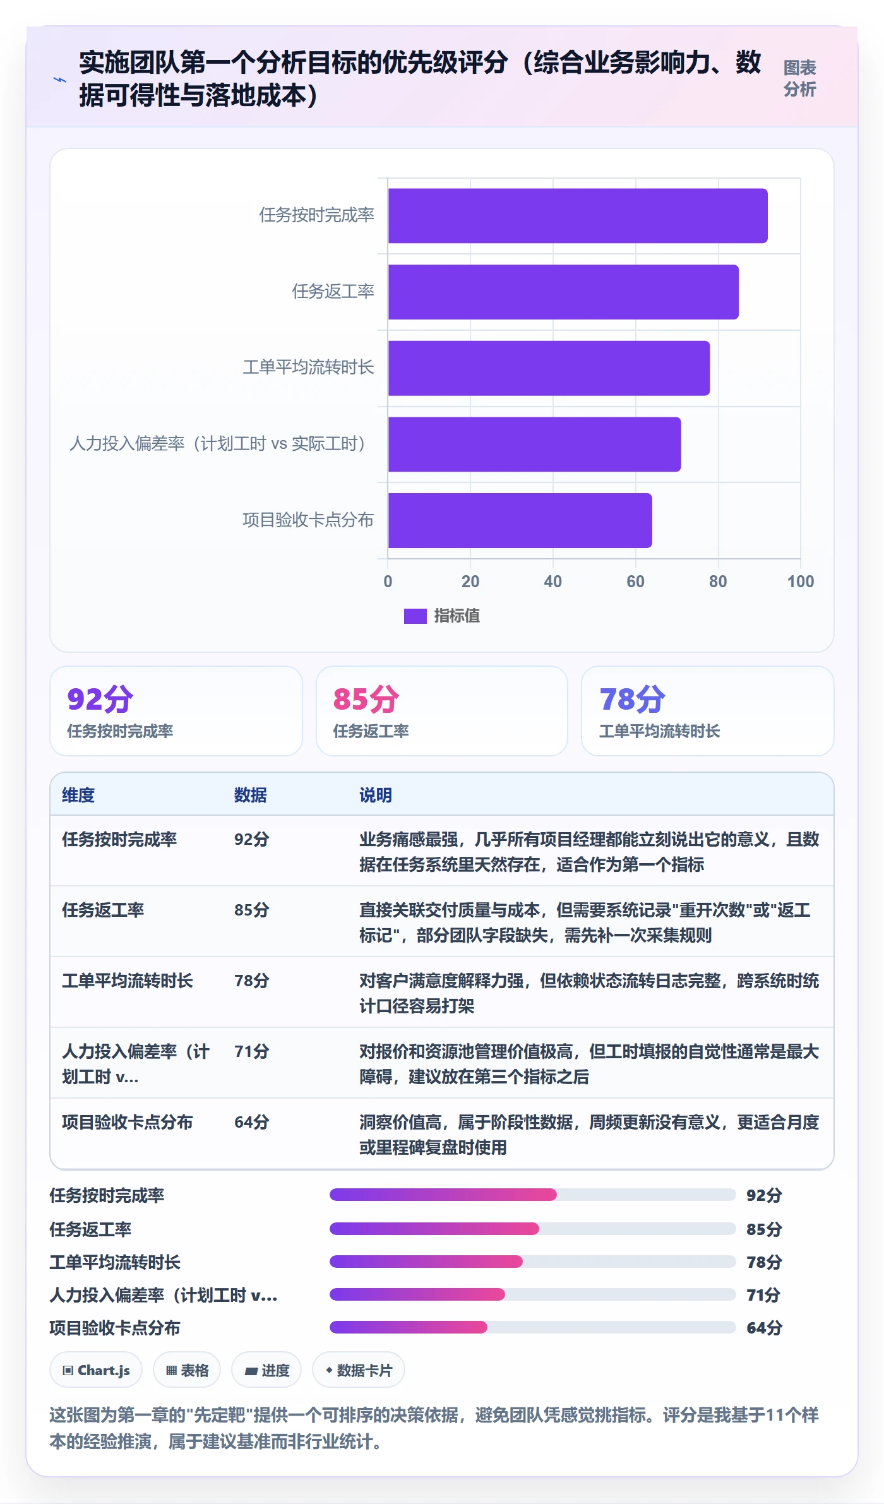Click the 92分 cell in the table
The width and height of the screenshot is (884, 1504).
click(252, 839)
